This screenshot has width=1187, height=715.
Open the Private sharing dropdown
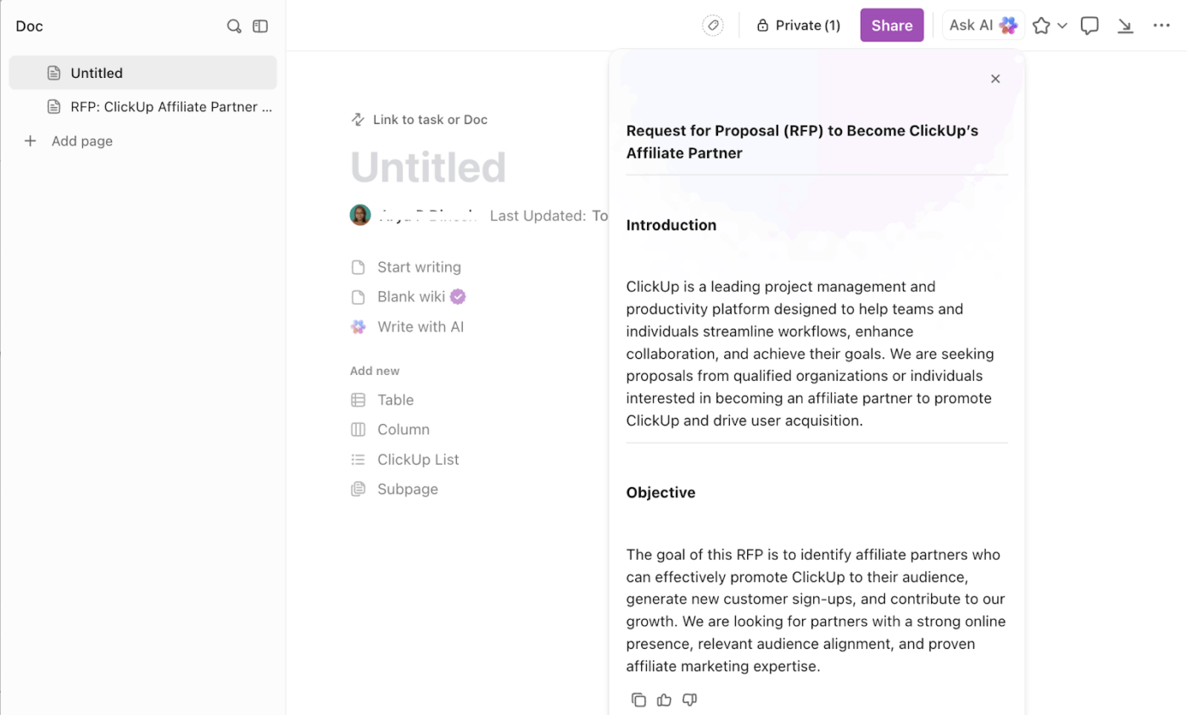pyautogui.click(x=798, y=25)
